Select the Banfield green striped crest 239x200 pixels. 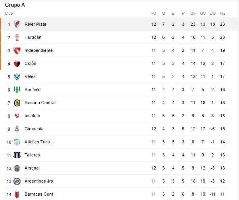pyautogui.click(x=17, y=90)
